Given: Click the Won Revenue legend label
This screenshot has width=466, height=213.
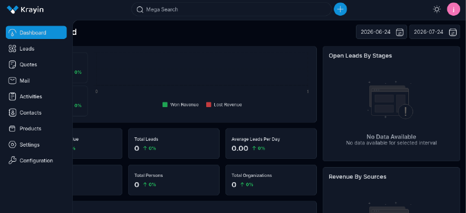Looking at the screenshot, I should pyautogui.click(x=184, y=105).
